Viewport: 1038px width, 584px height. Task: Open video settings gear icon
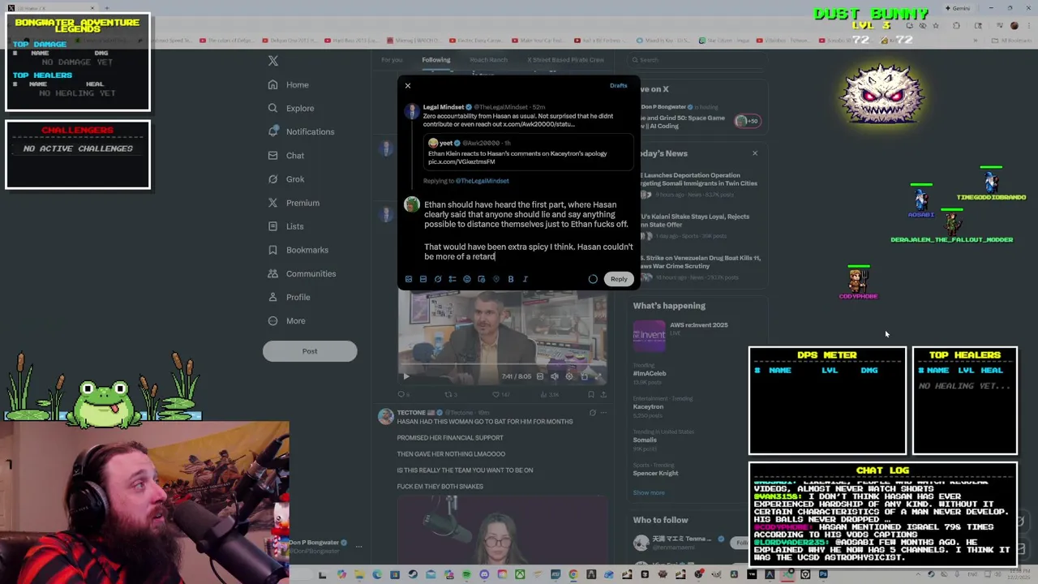coord(569,376)
